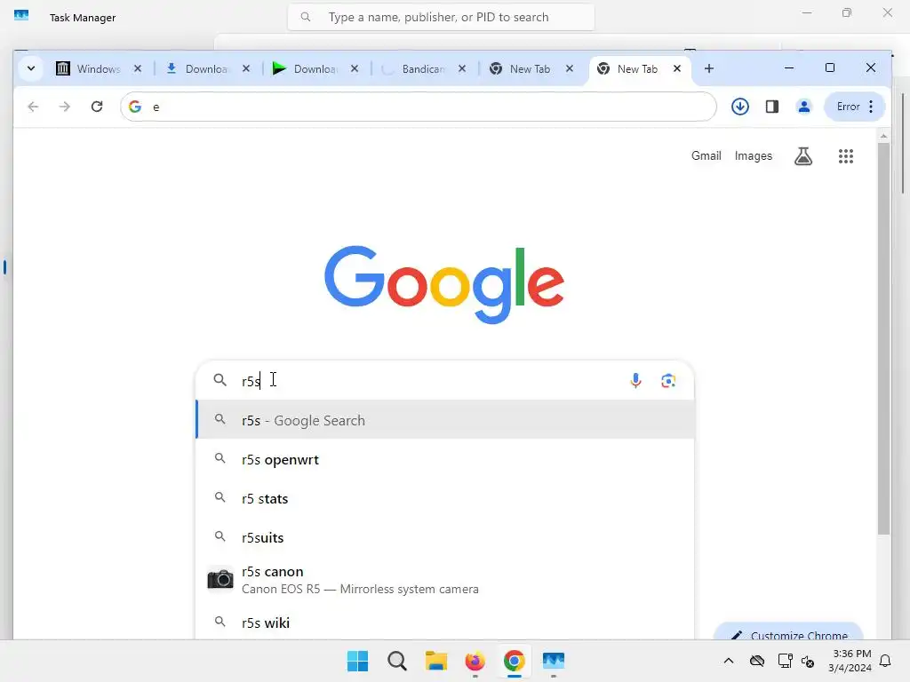Click Chrome icon in taskbar
910x682 pixels.
point(515,661)
